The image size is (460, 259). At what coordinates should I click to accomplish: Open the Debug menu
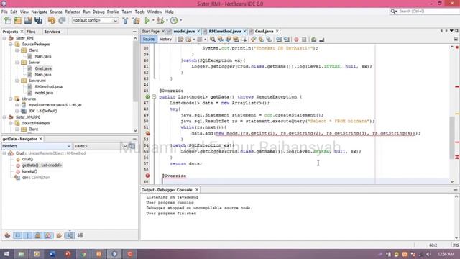[98, 12]
